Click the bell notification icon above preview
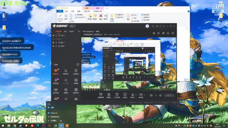Viewport: 228px width, 128px height. click(x=168, y=33)
